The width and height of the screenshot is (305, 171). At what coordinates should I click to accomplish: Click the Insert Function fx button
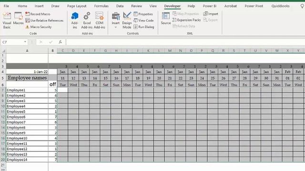61,42
